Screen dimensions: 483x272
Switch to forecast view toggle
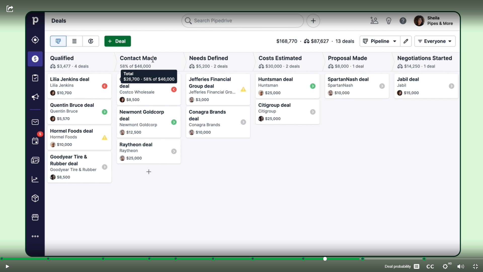(91, 41)
